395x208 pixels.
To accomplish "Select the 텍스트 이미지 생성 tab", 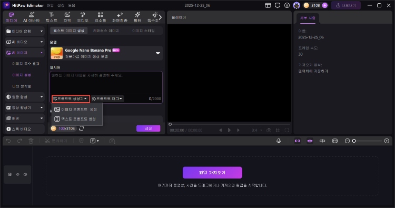I will coord(69,31).
